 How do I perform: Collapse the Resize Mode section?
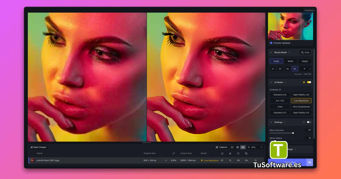[x=271, y=52]
